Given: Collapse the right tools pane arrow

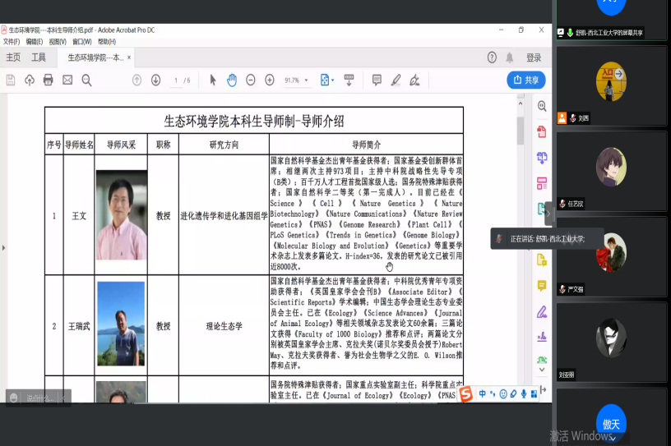Looking at the screenshot, I should tap(548, 213).
